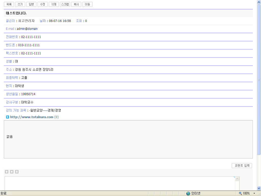Copy post with 복사 button
This screenshot has height=196, width=261.
pos(76,4)
